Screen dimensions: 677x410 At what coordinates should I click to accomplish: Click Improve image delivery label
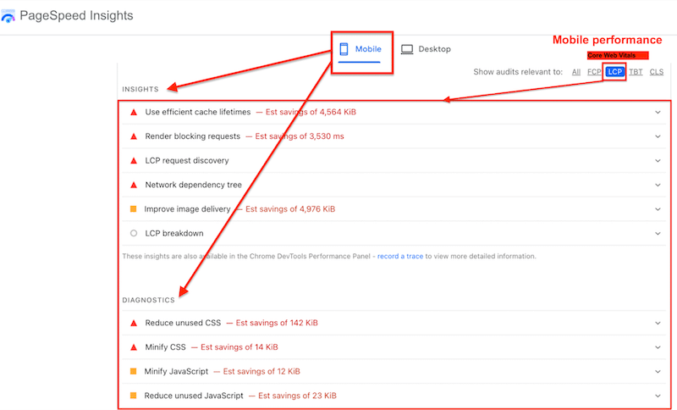[x=187, y=208]
